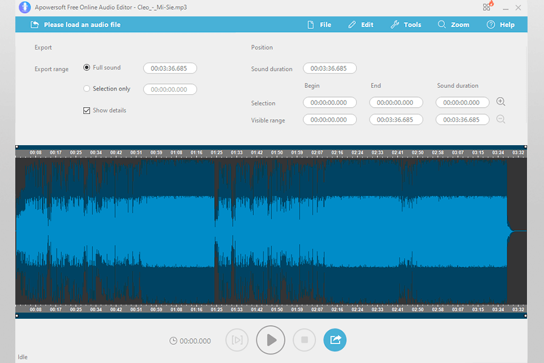Screen dimensions: 544x363
Task: Click the load audio file icon
Action: [35, 25]
